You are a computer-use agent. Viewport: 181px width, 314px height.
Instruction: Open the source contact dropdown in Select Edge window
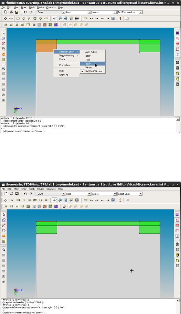pyautogui.click(x=104, y=194)
